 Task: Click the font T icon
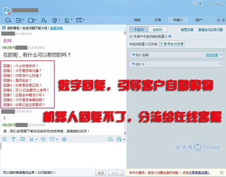13,139
